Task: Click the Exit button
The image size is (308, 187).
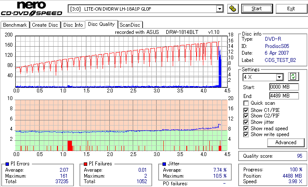Action: [x=291, y=9]
